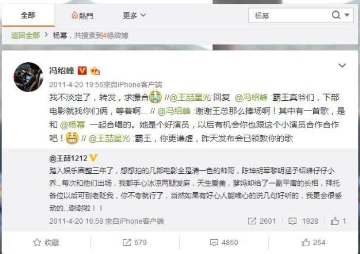Click the 返回全部 link

pyautogui.click(x=26, y=35)
